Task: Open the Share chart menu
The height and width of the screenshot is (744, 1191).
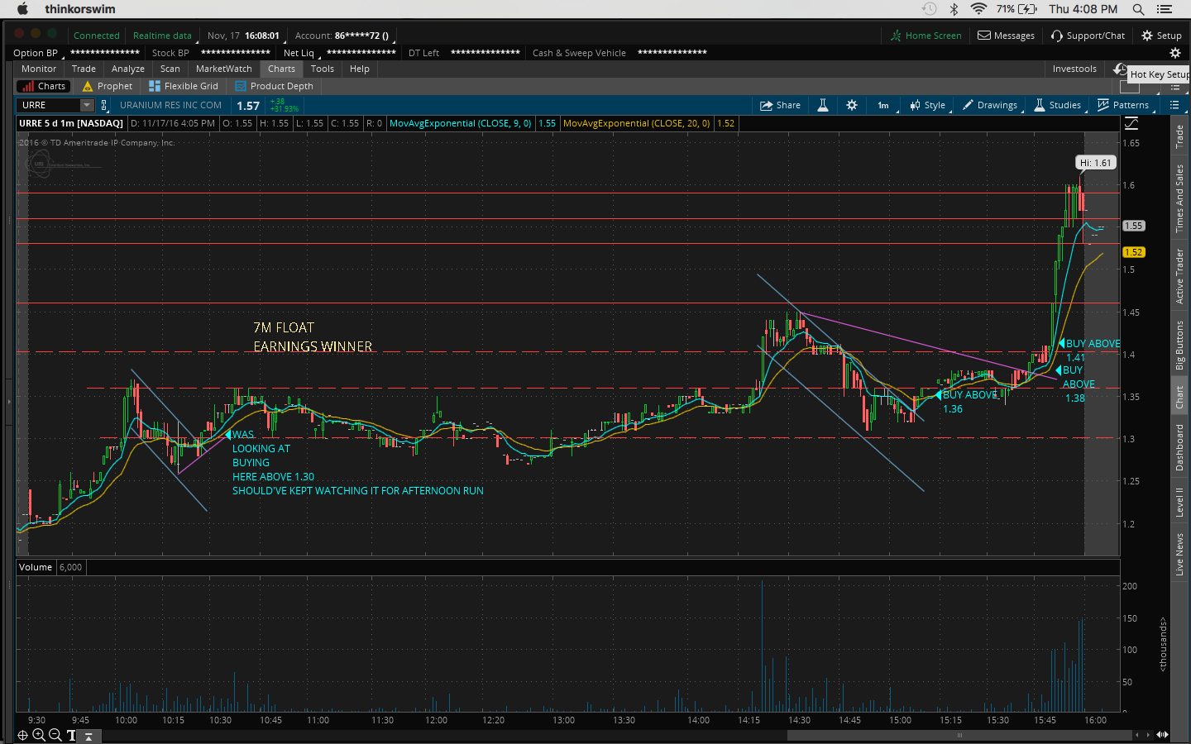Action: point(780,105)
